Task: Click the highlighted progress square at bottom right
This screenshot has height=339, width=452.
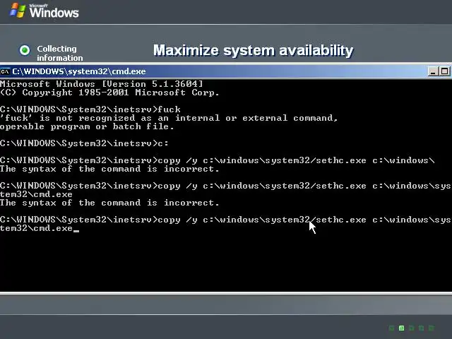Action: coord(401,328)
